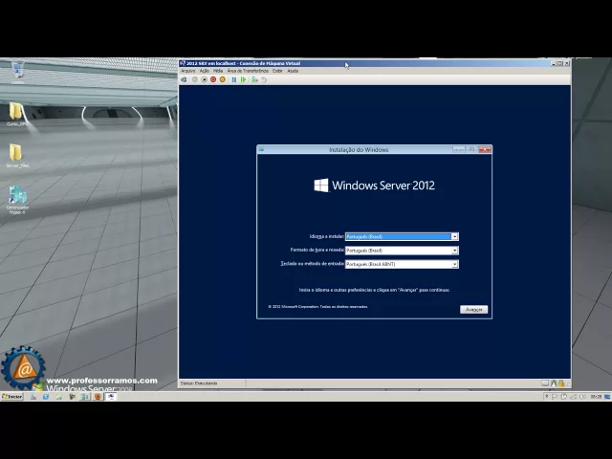Click the Turn Off VM toolbar icon
This screenshot has width=612, height=459.
pyautogui.click(x=204, y=79)
